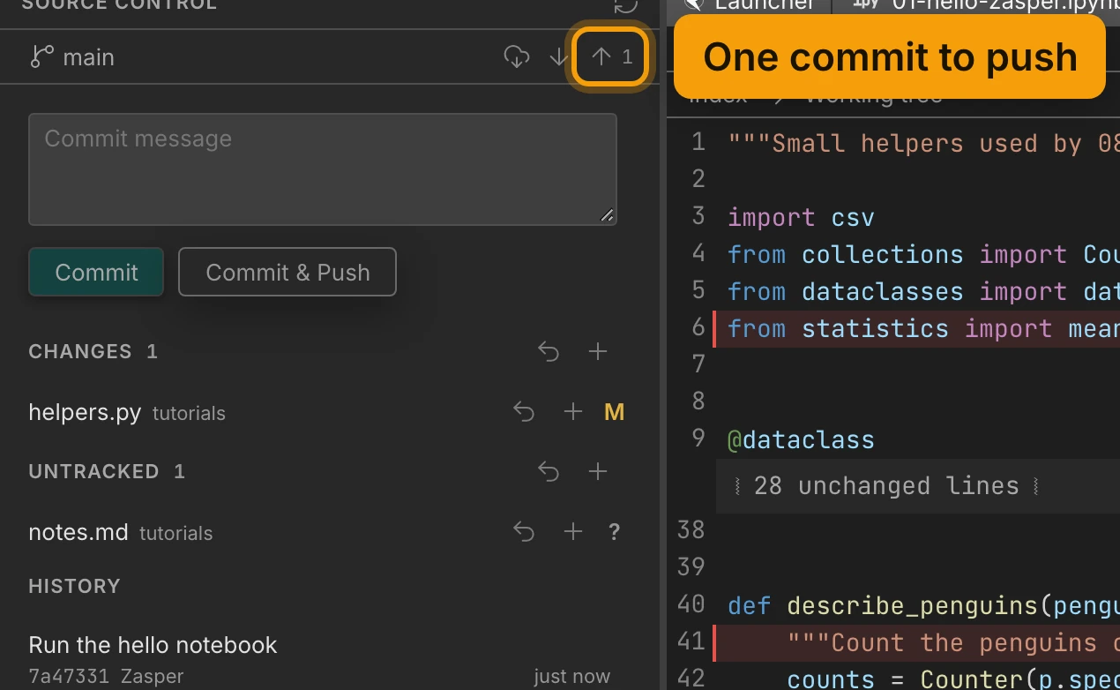Open notes.md from the untracked list
1120x690 pixels.
(x=78, y=532)
